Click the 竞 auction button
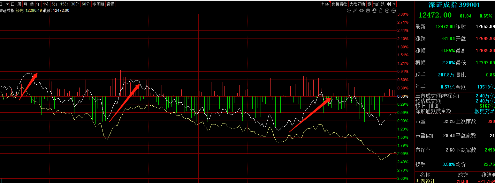This screenshot has height=183, width=495. 369,4
